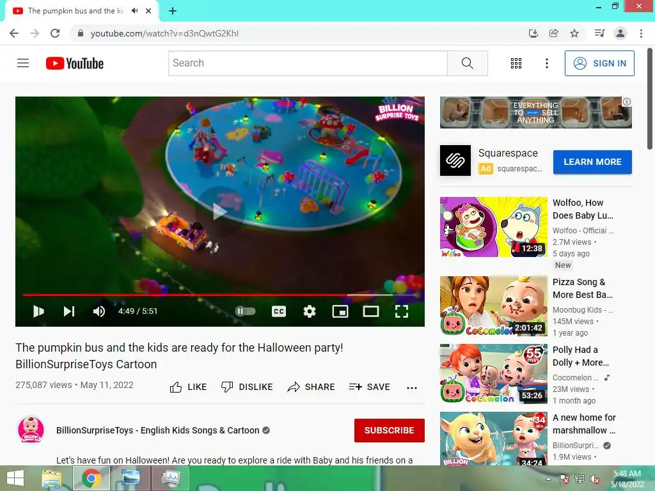
Task: Open the Wolfoo video thumbnail
Action: pos(493,227)
